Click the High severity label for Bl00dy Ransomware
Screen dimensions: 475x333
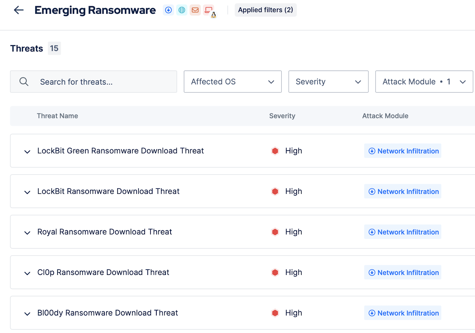click(x=294, y=313)
